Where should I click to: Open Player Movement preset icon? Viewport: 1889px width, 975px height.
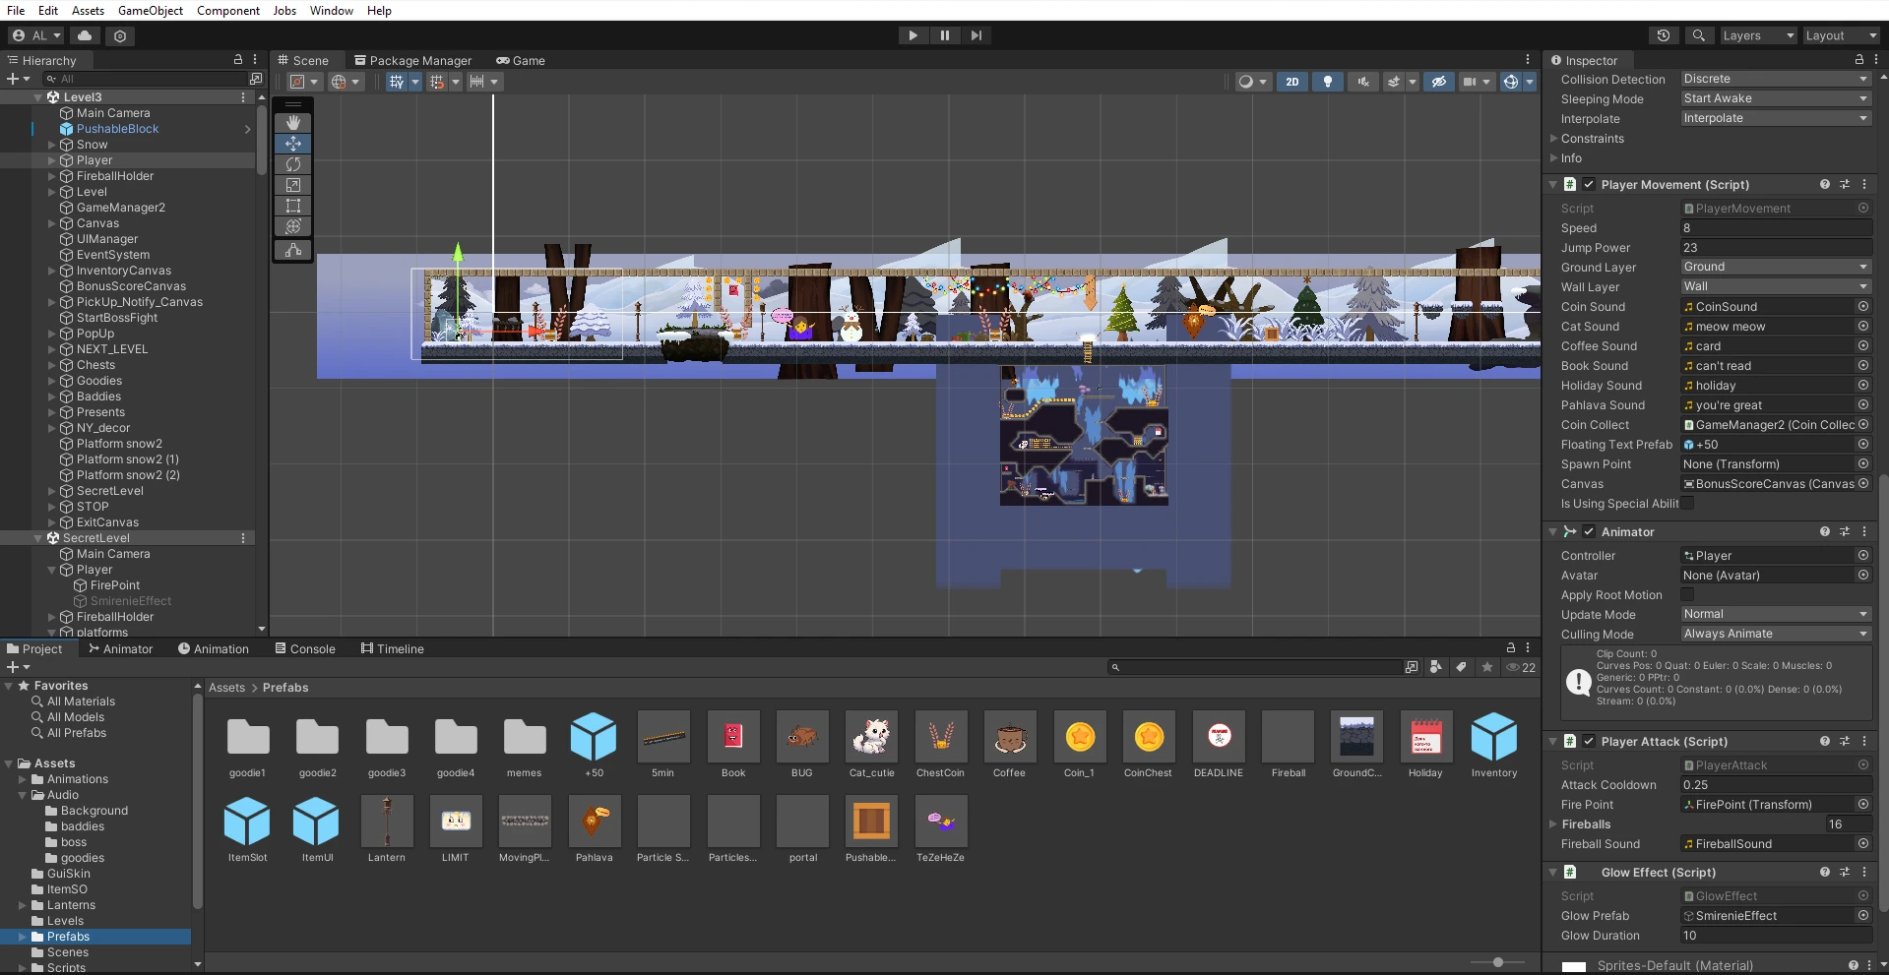(1845, 184)
